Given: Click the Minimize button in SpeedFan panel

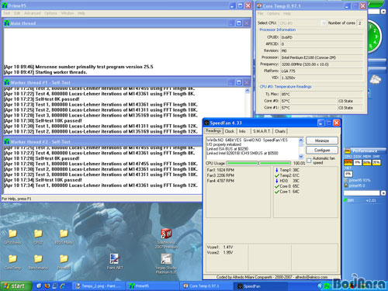Looking at the screenshot, I should click(x=322, y=140).
